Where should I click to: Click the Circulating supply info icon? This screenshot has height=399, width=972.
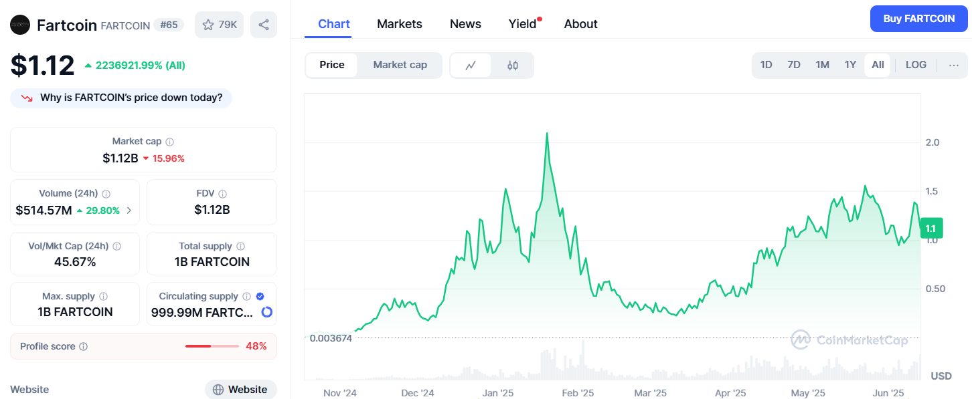tap(246, 297)
